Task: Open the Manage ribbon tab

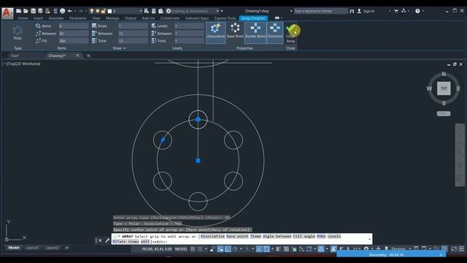Action: point(112,18)
